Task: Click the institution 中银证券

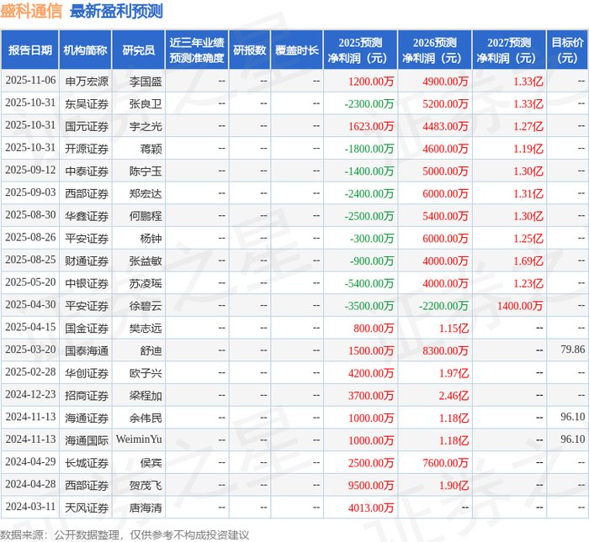Action: 87,284
